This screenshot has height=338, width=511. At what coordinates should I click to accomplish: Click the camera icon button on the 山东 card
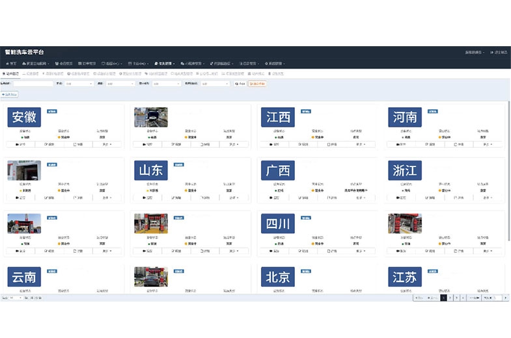[x=148, y=197]
